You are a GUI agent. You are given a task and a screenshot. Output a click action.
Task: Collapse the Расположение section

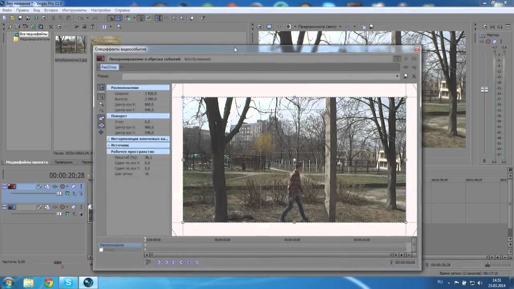[108, 88]
